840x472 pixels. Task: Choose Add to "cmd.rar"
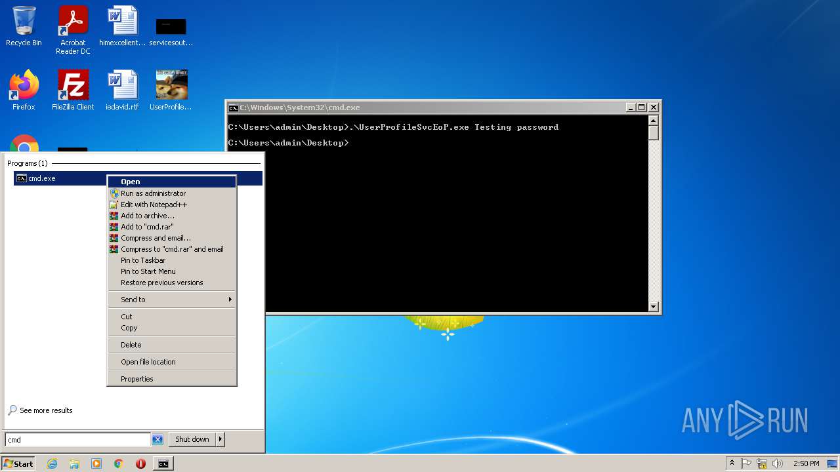(172, 227)
